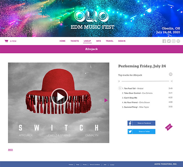Open the Contact footer link
This screenshot has height=167, width=183.
click(112, 165)
